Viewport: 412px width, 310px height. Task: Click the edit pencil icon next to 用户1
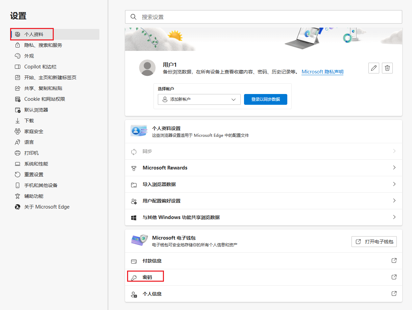pyautogui.click(x=373, y=68)
